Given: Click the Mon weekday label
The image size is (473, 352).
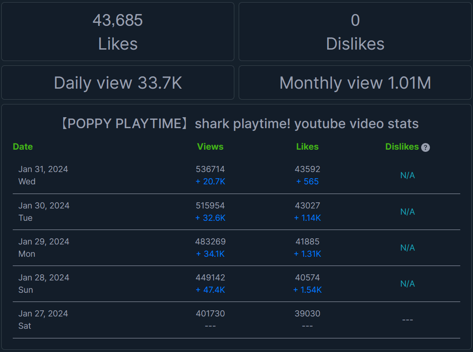Looking at the screenshot, I should click(x=27, y=254).
